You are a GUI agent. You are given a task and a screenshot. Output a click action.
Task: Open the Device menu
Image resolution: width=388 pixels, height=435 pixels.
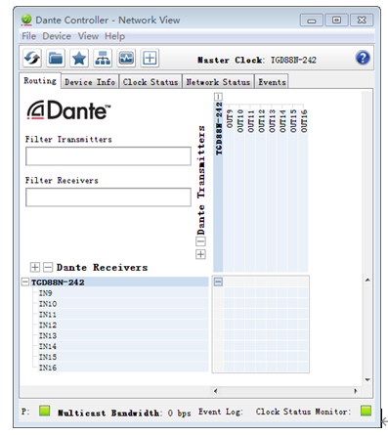point(57,36)
